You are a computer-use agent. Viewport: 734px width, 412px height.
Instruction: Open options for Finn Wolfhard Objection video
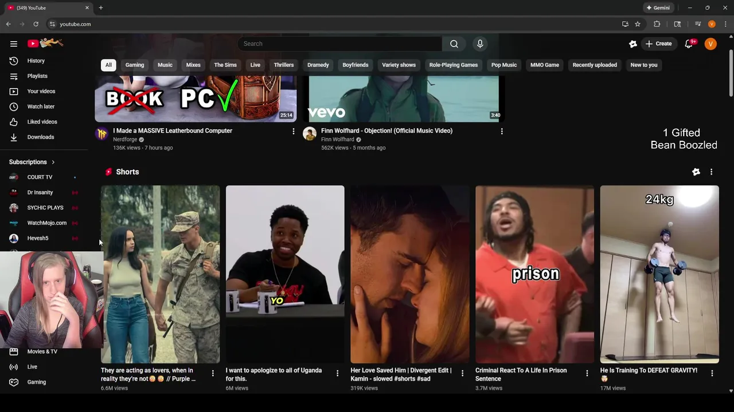(x=502, y=132)
